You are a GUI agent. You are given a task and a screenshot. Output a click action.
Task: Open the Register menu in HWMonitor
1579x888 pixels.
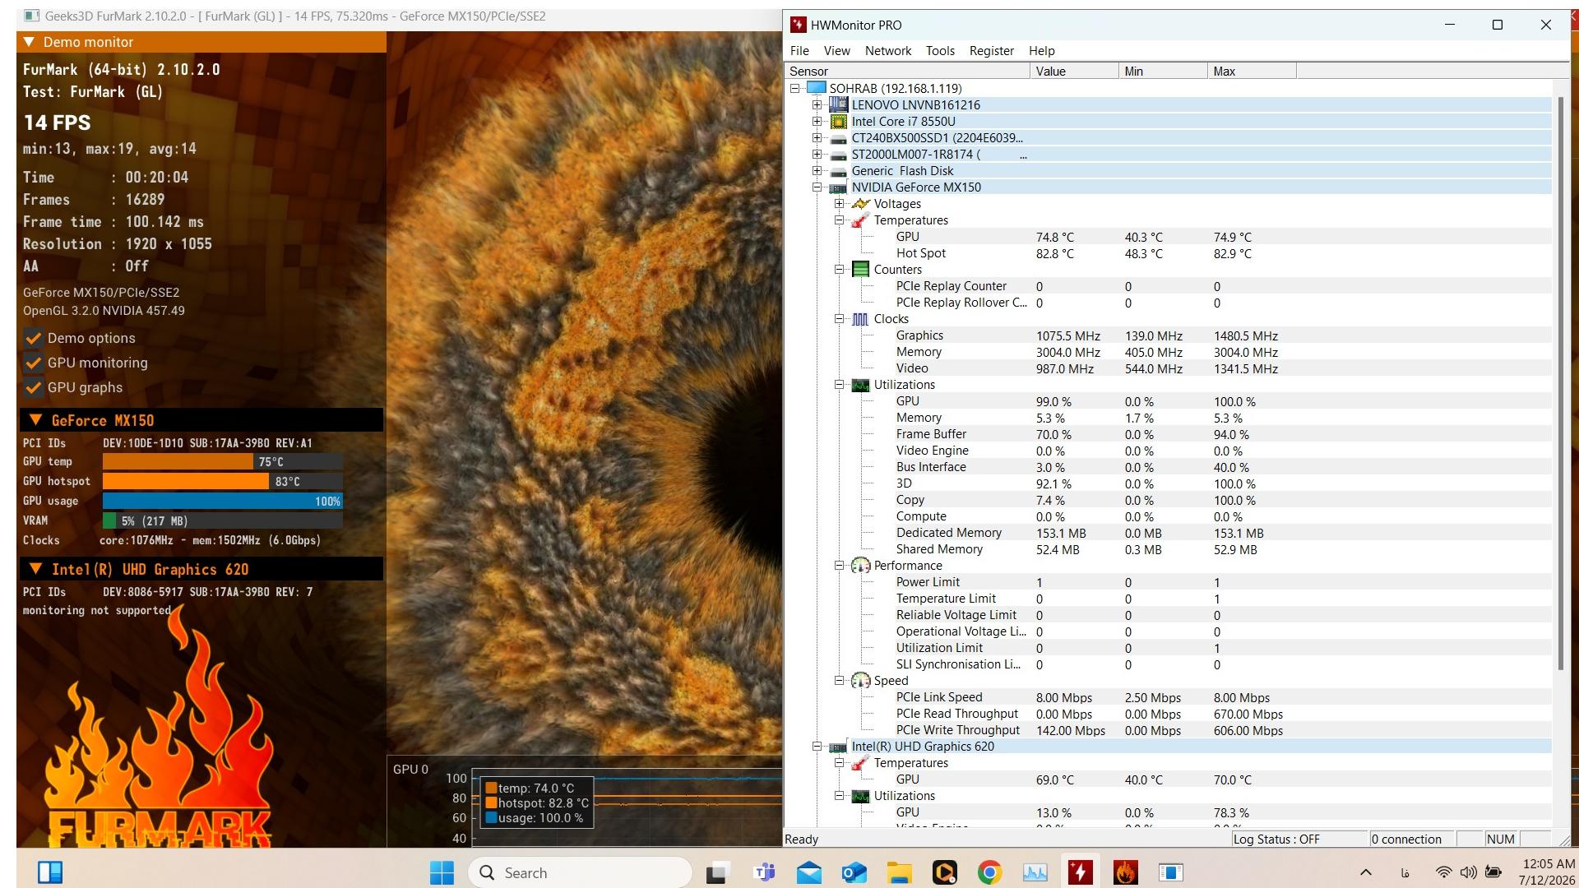coord(992,51)
